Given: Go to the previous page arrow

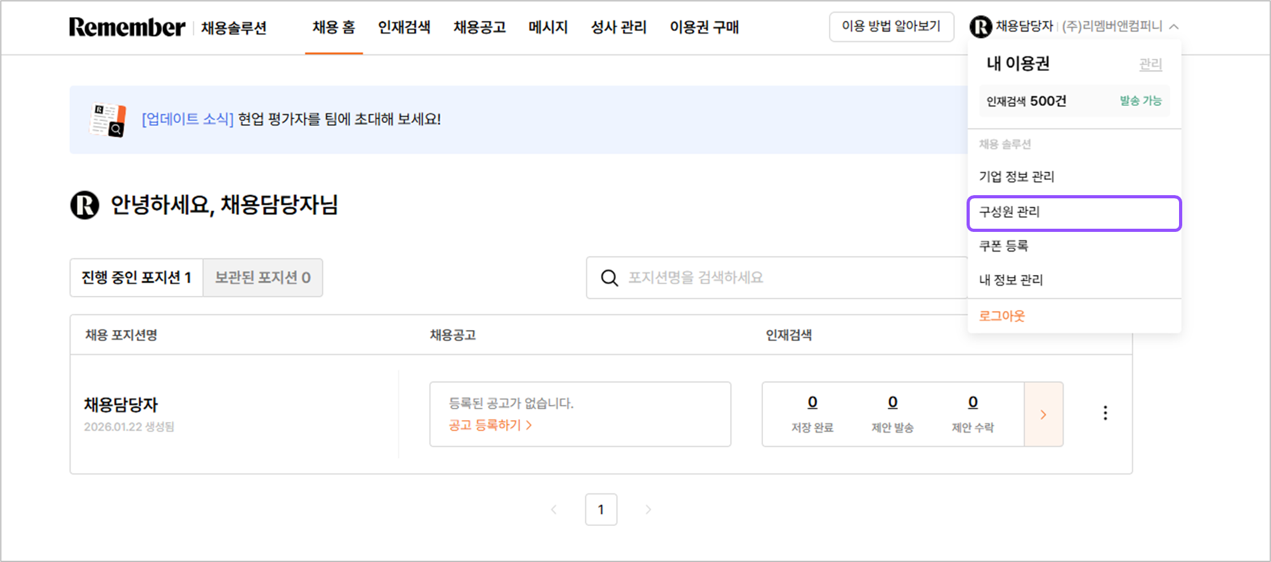Looking at the screenshot, I should click(x=554, y=509).
